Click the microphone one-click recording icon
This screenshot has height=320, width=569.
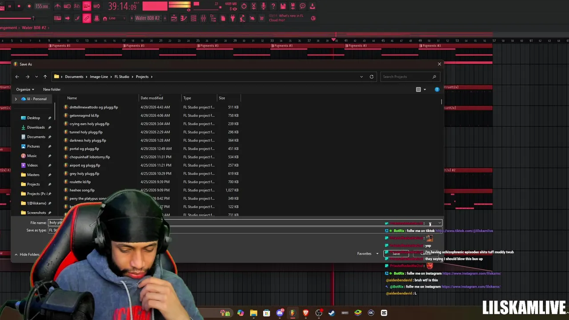click(x=263, y=6)
